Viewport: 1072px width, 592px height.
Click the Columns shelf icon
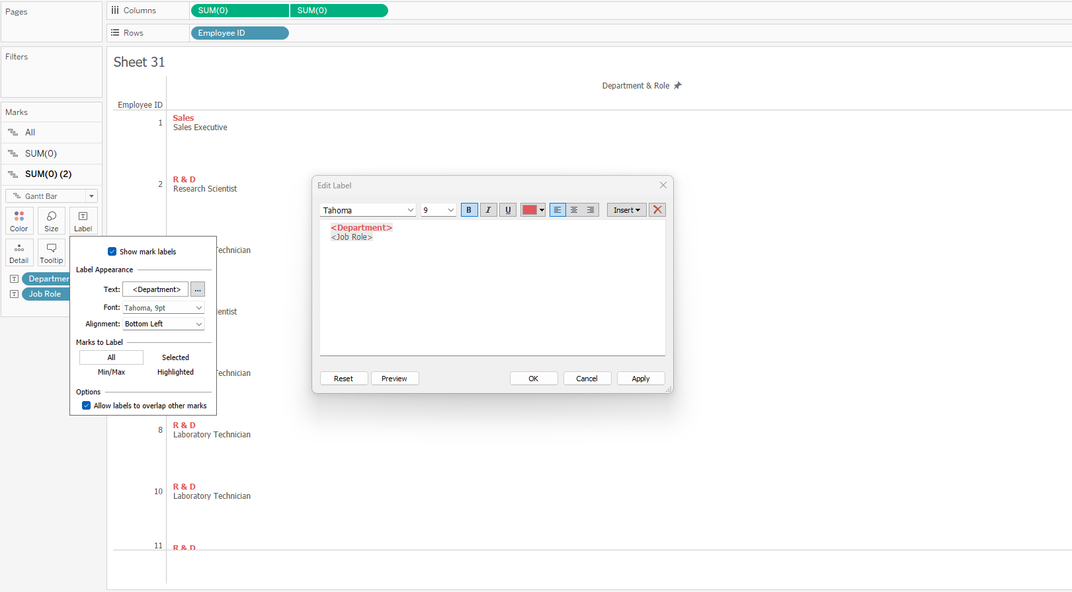point(115,11)
